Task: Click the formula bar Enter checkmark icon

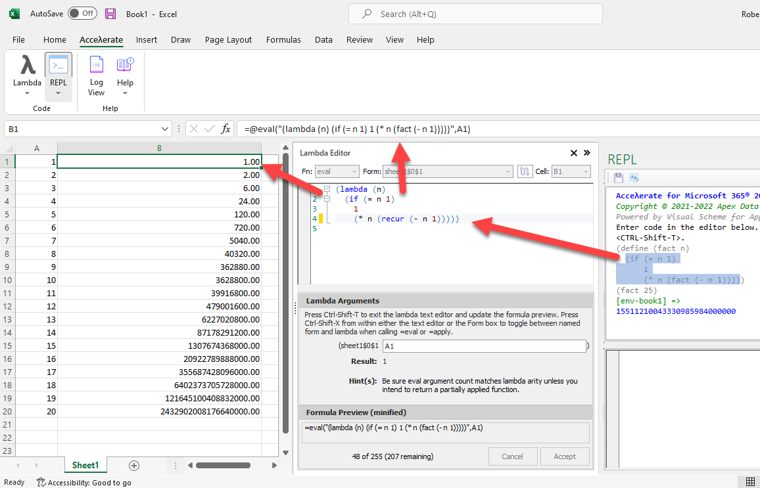Action: click(x=209, y=129)
